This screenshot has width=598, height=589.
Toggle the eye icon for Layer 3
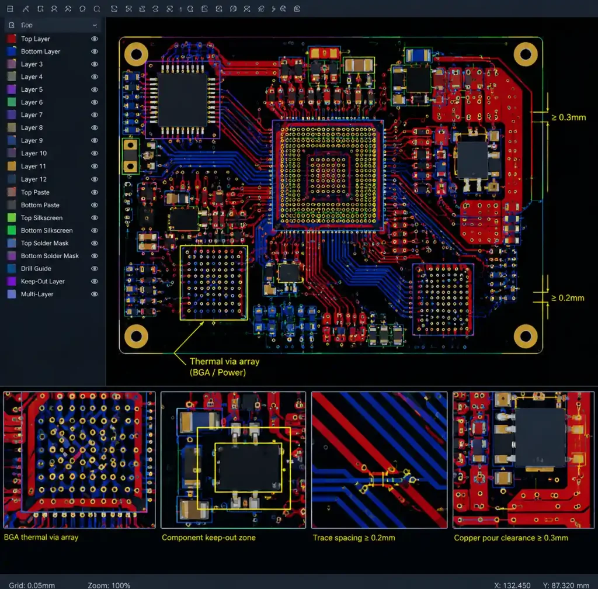pos(94,64)
